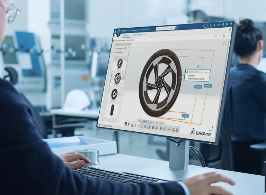Collapse the action bar with the chevron

click(x=166, y=123)
